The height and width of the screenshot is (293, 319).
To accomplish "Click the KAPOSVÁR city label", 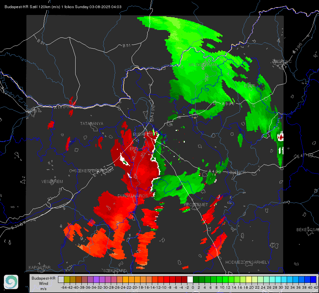I will point(39,267).
